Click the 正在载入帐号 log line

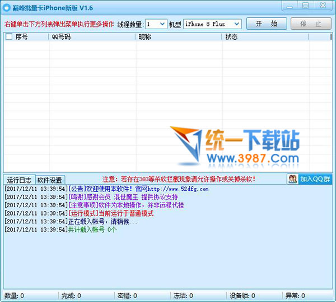(x=71, y=222)
